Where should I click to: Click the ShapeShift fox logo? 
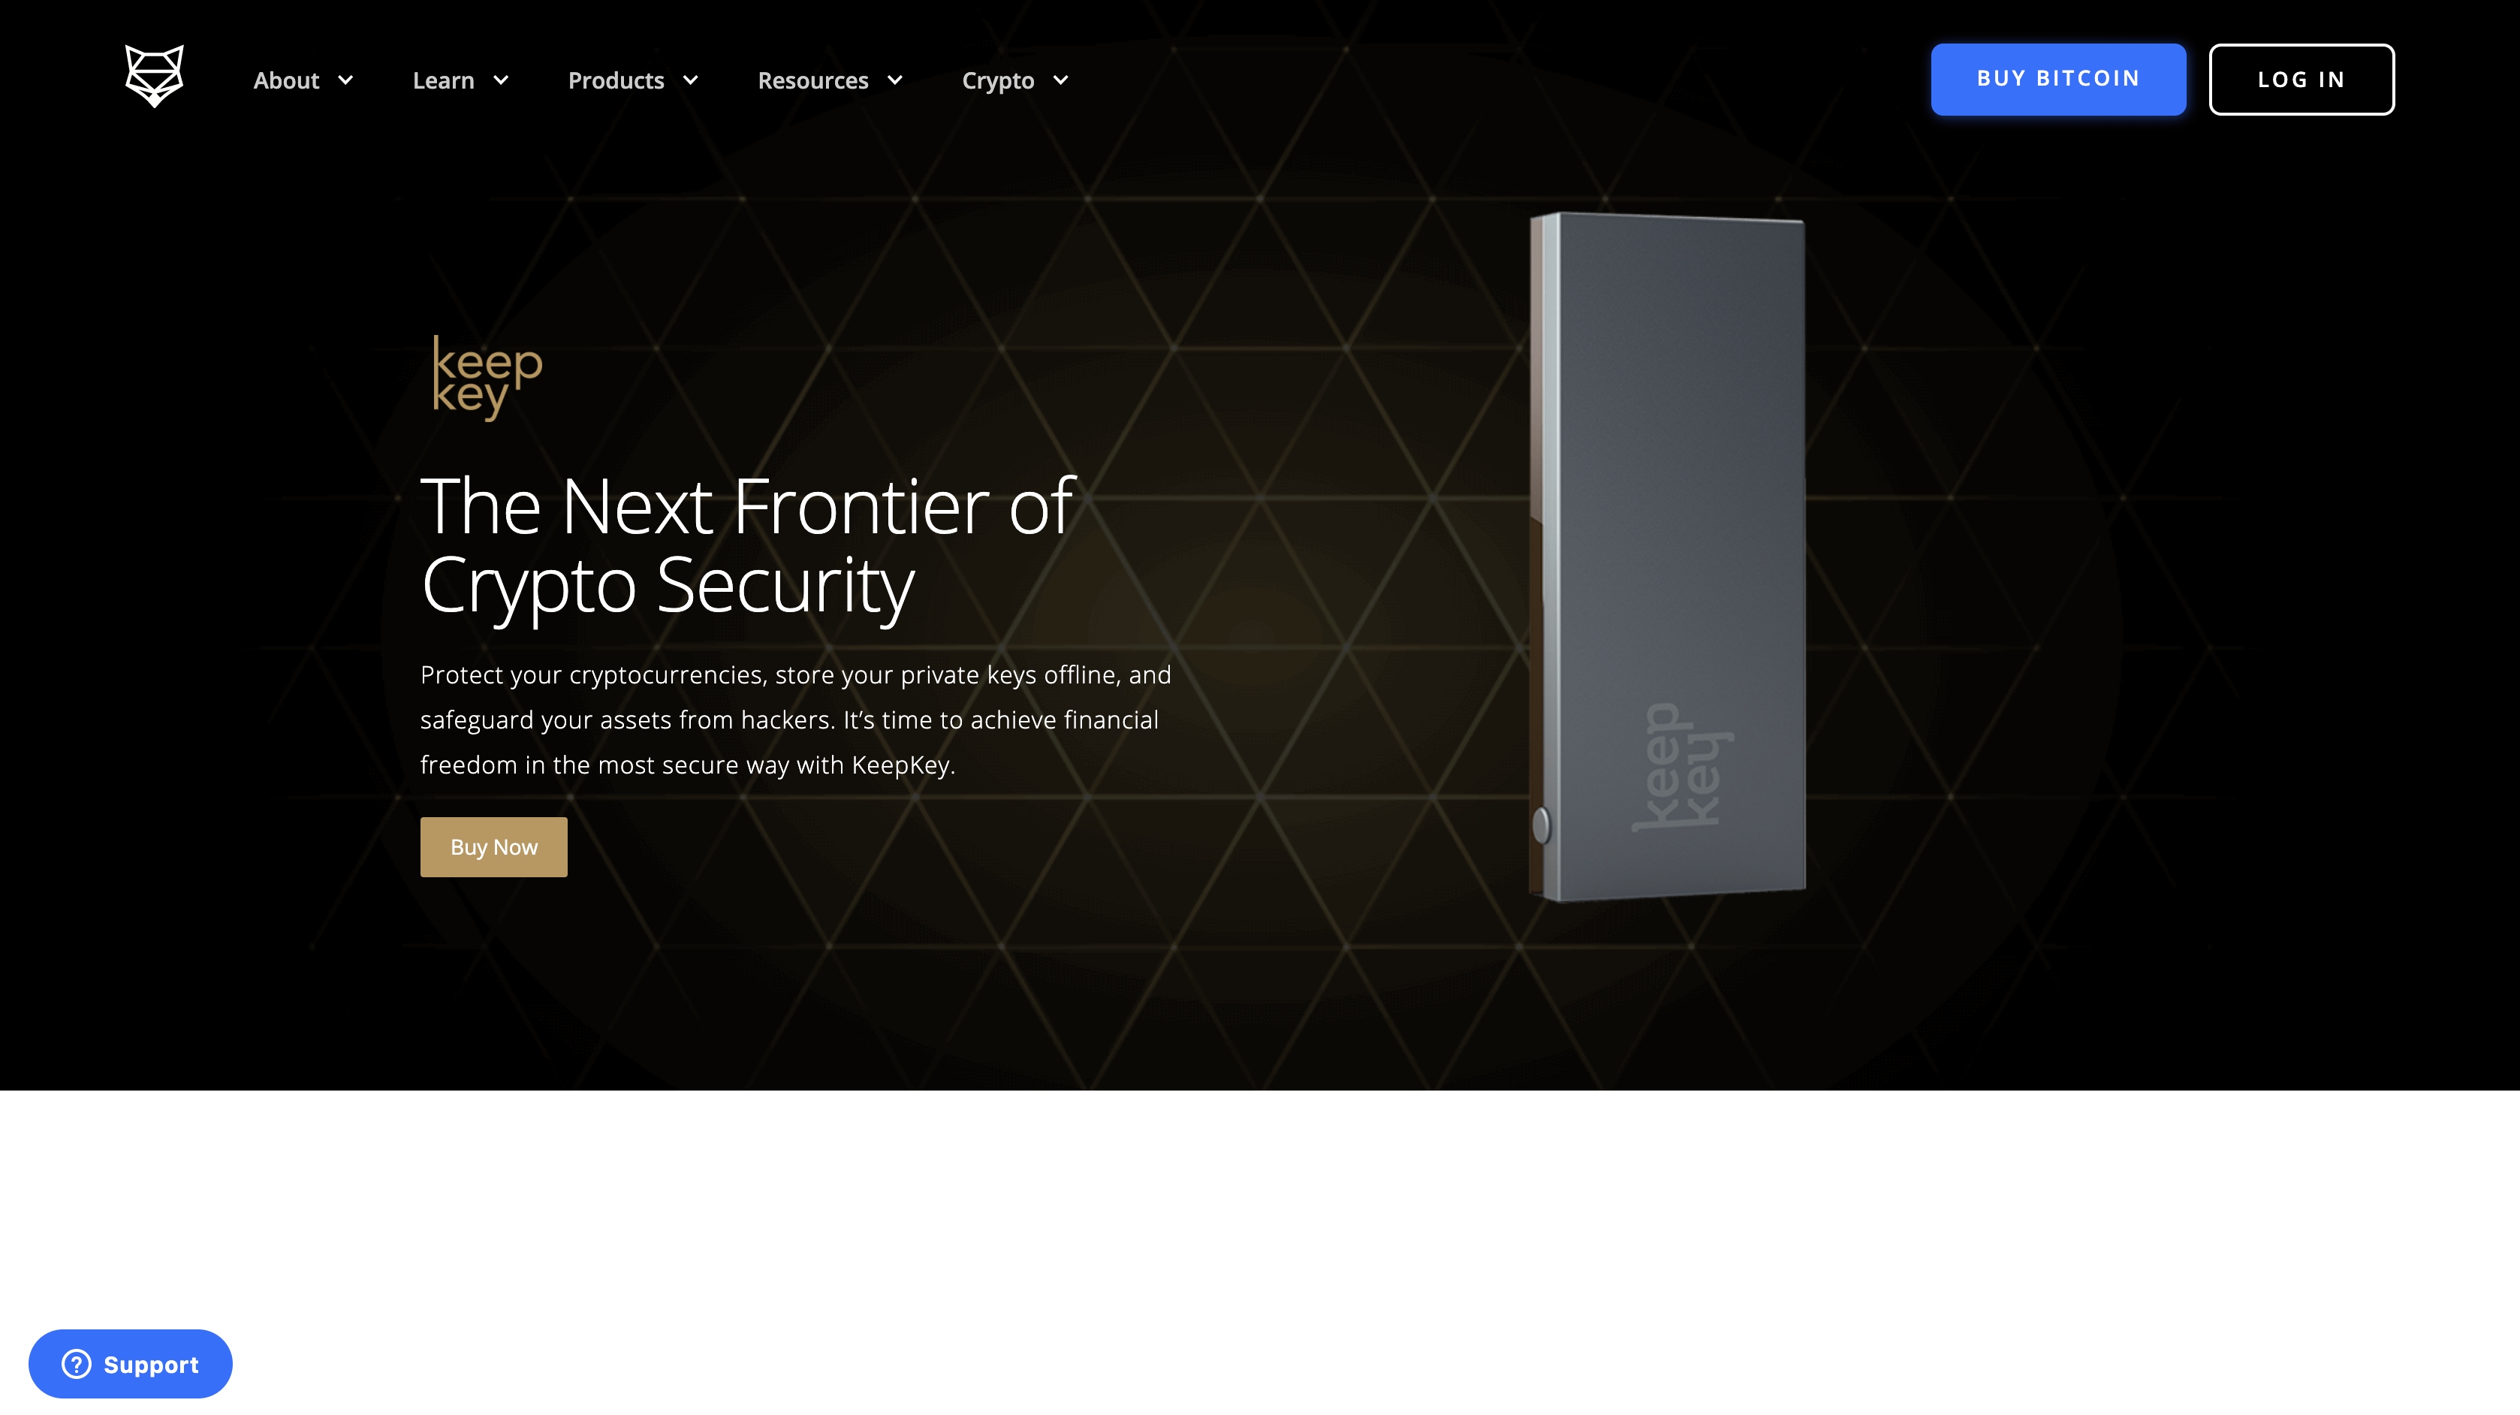point(155,77)
